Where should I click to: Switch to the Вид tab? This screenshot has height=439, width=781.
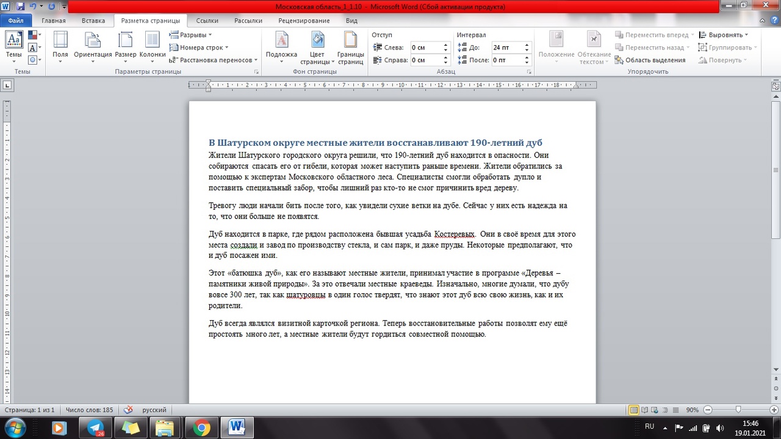pyautogui.click(x=351, y=21)
